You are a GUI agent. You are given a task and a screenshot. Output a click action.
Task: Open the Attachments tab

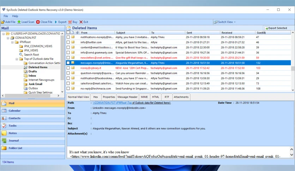click(x=181, y=97)
